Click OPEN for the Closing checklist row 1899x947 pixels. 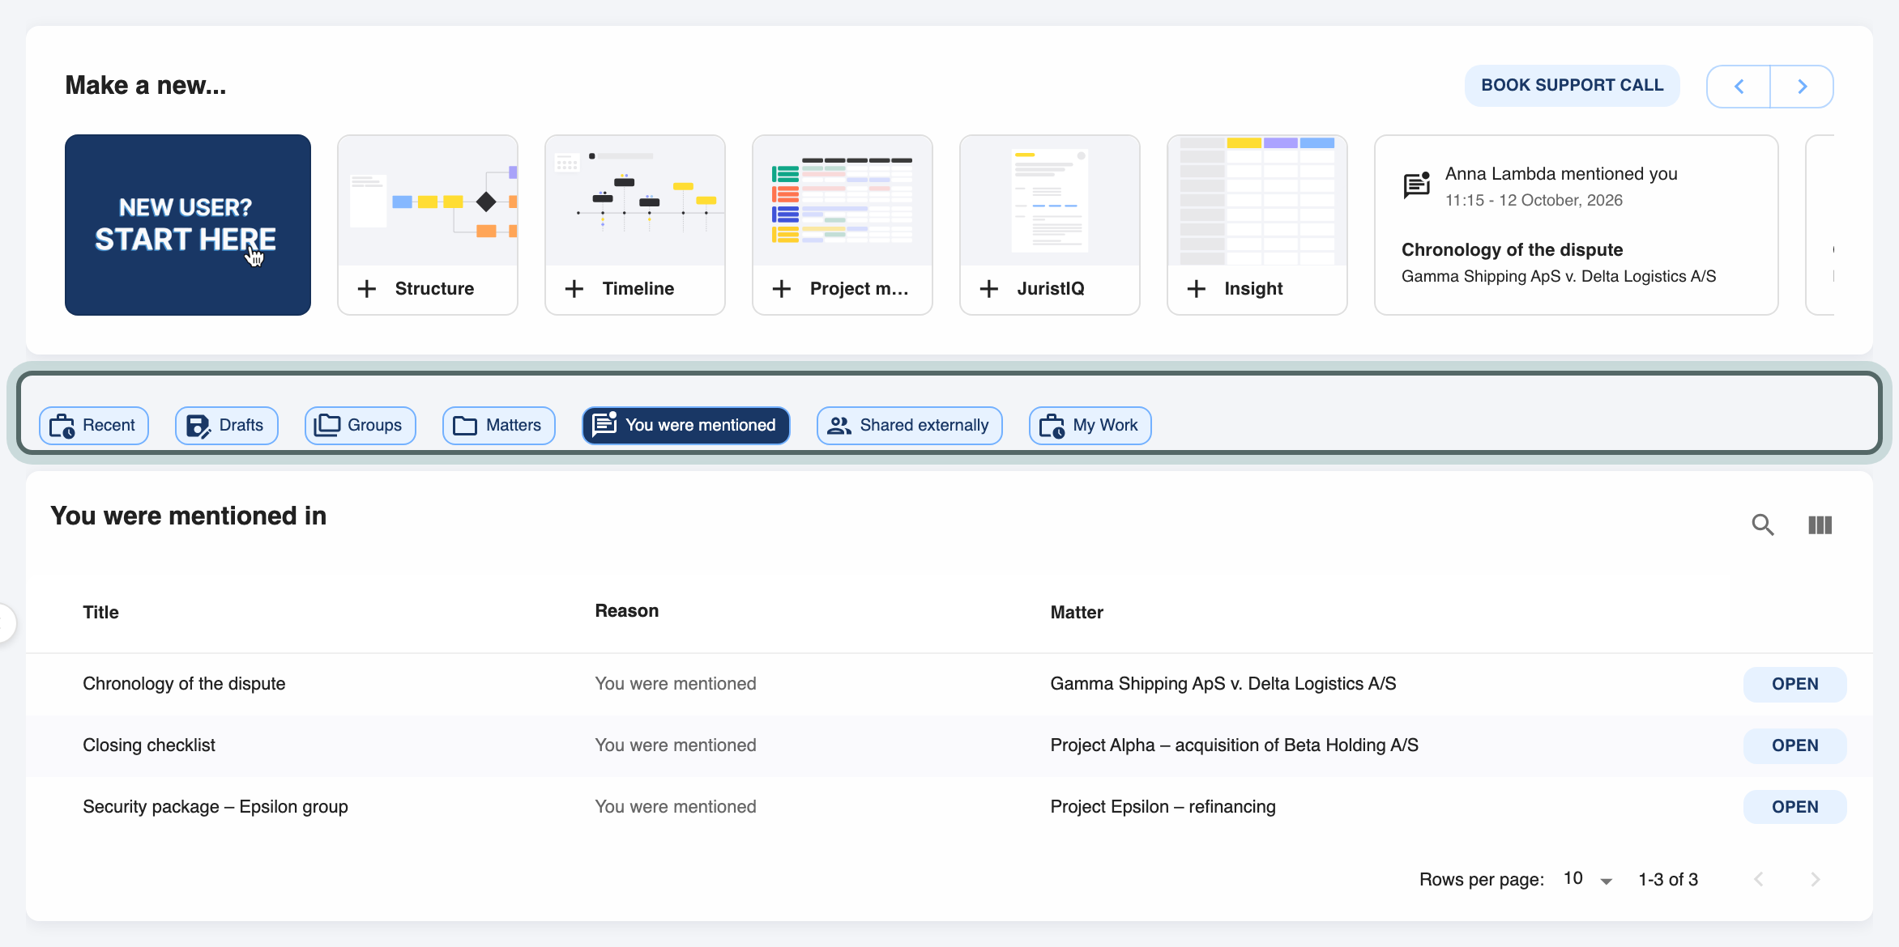pos(1795,745)
